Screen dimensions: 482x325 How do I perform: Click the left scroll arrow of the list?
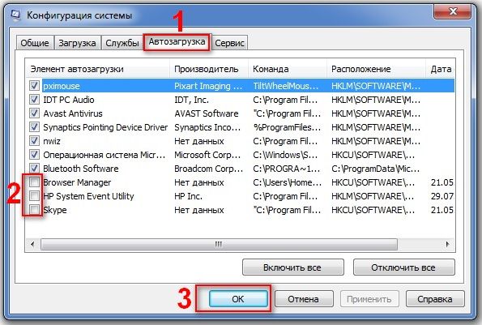pyautogui.click(x=32, y=245)
